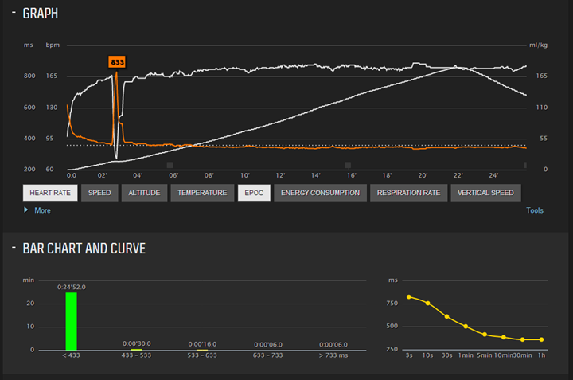Click the 12' time axis label
This screenshot has width=573, height=380.
280,175
